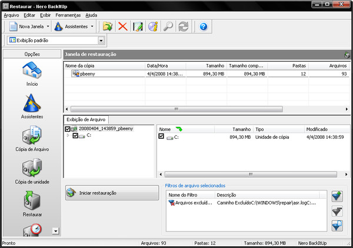The image size is (353, 248).
Task: Click the edit filter funnel icon
Action: [x=337, y=226]
